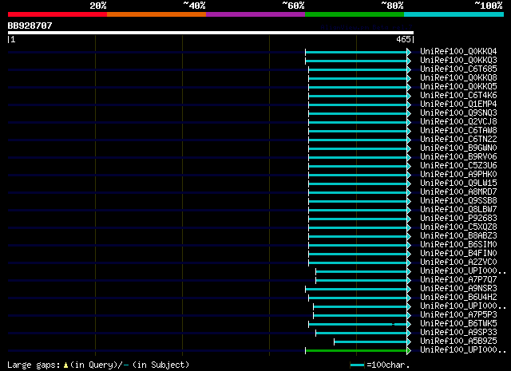Select the UniRef100_A9PHK0 label
Viewport: 511px width, 371px height.
tap(458, 175)
